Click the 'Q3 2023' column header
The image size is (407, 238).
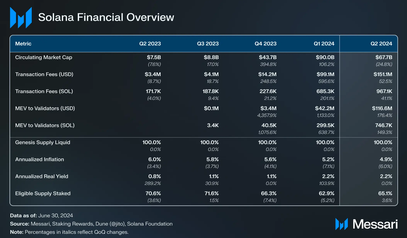[208, 44]
